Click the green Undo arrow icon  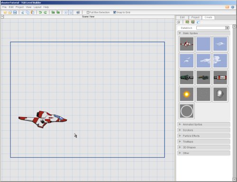(40, 12)
